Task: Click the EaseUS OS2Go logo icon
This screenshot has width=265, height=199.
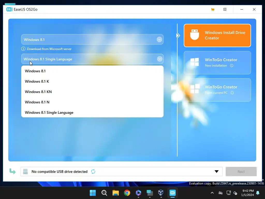Action: [9, 9]
